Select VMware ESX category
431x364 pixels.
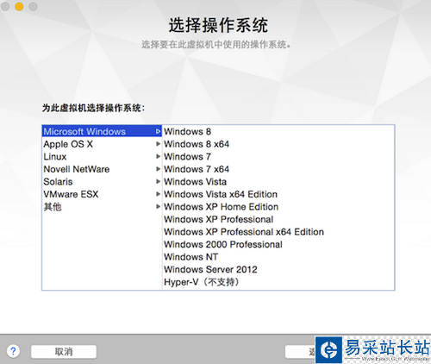pyautogui.click(x=102, y=194)
